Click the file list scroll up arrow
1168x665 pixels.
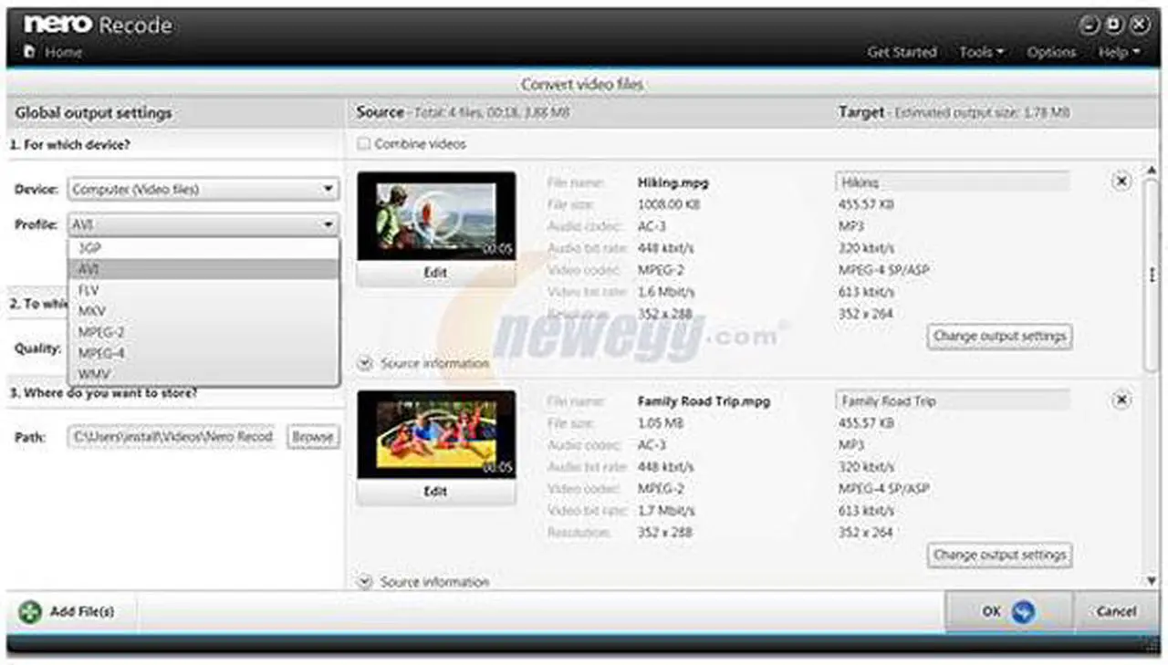pos(1151,171)
